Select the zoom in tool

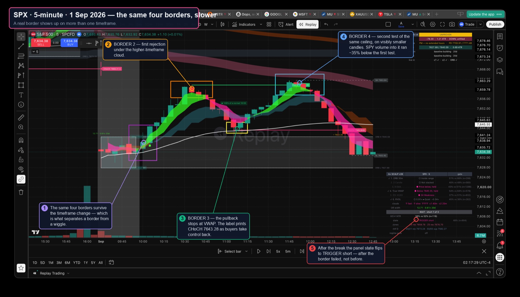[21, 127]
